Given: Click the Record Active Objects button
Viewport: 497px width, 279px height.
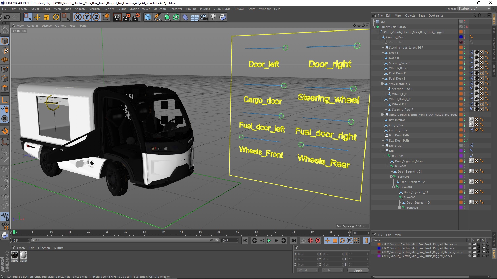Looking at the screenshot, I should [x=303, y=241].
